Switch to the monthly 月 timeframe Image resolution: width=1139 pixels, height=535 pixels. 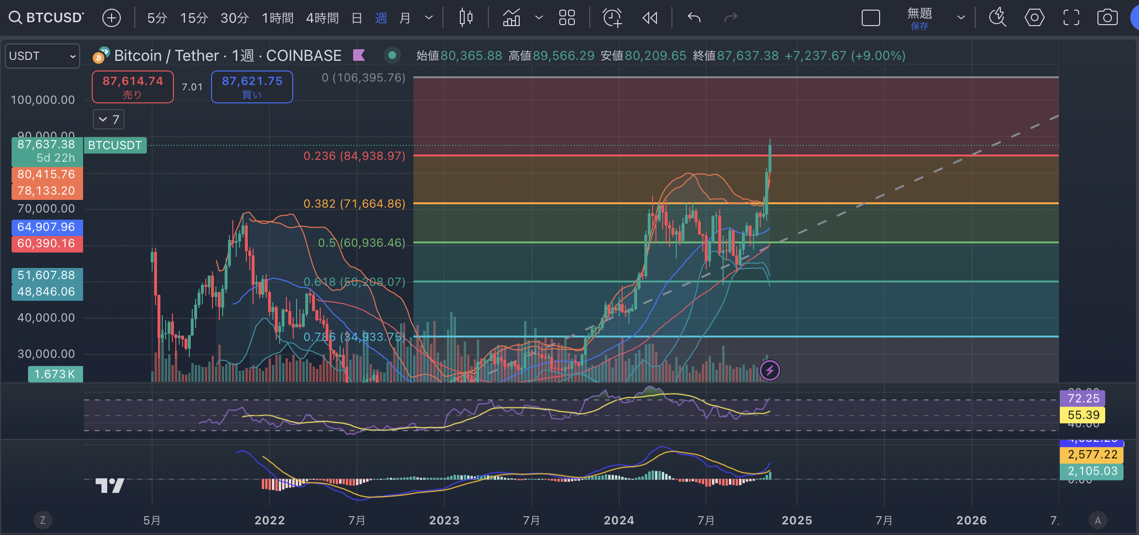(x=405, y=18)
